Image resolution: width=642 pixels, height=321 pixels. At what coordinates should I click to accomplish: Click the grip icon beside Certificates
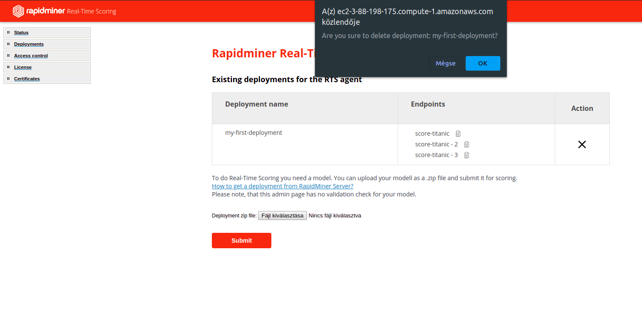pos(8,79)
